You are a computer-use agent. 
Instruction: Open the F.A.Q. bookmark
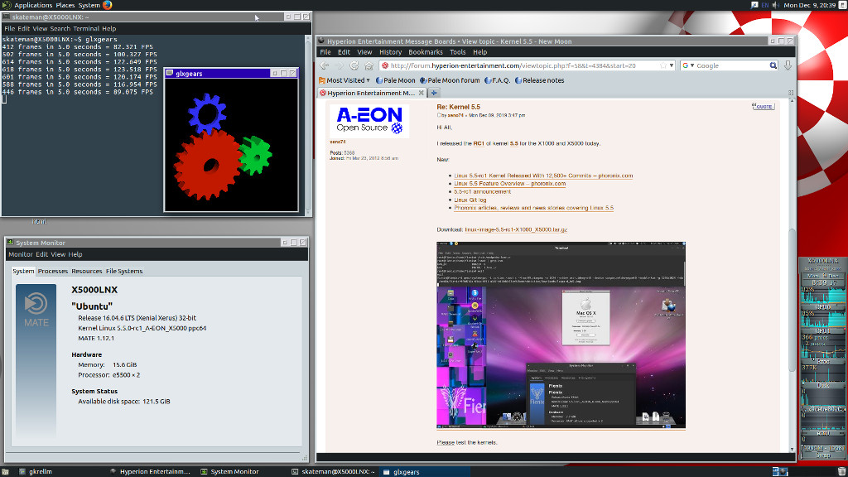pyautogui.click(x=497, y=80)
